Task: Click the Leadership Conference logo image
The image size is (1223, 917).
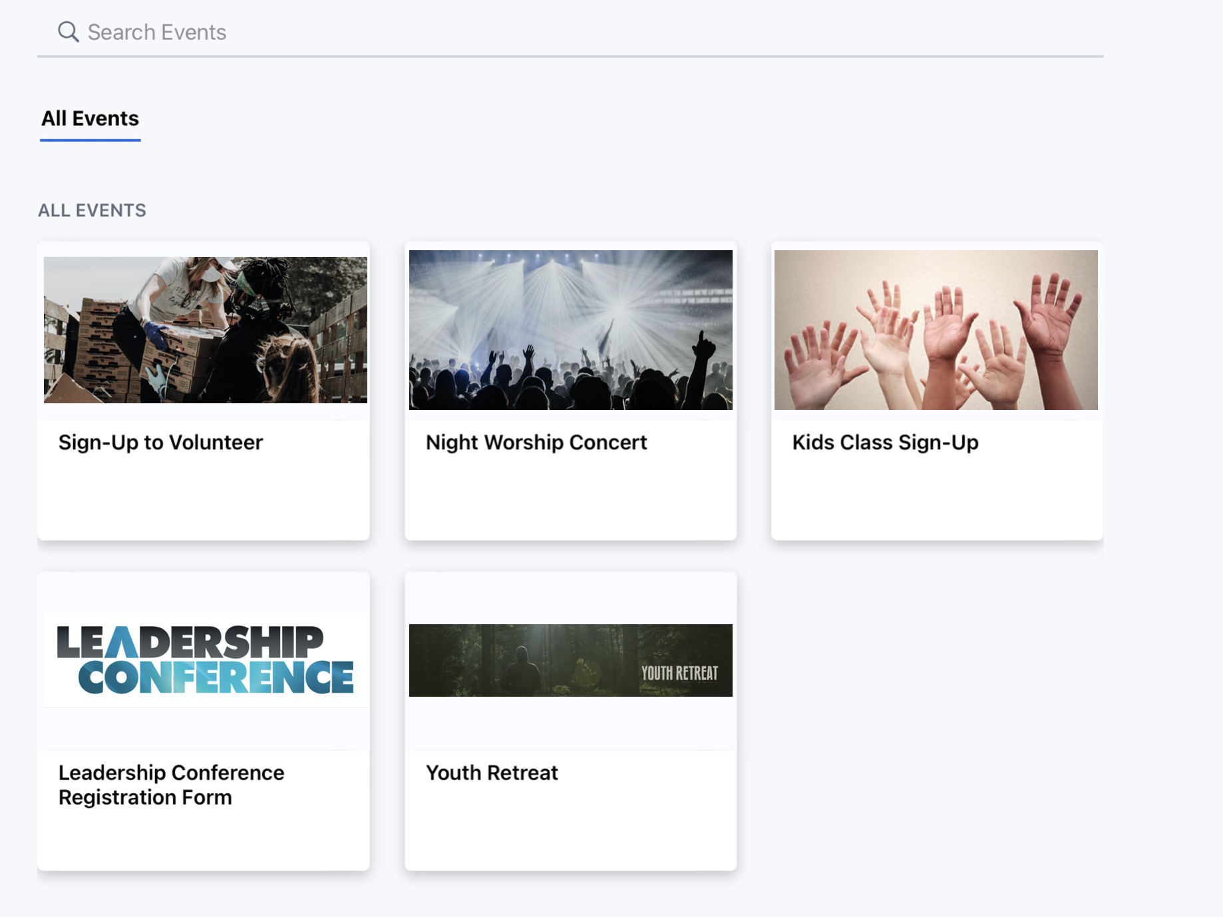Action: [205, 659]
